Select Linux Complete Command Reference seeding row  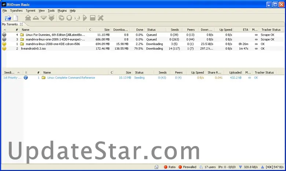tap(143, 77)
